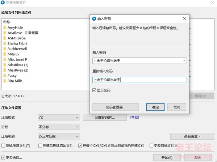
Task: Open the [帮助] help link
Action: 135,118
